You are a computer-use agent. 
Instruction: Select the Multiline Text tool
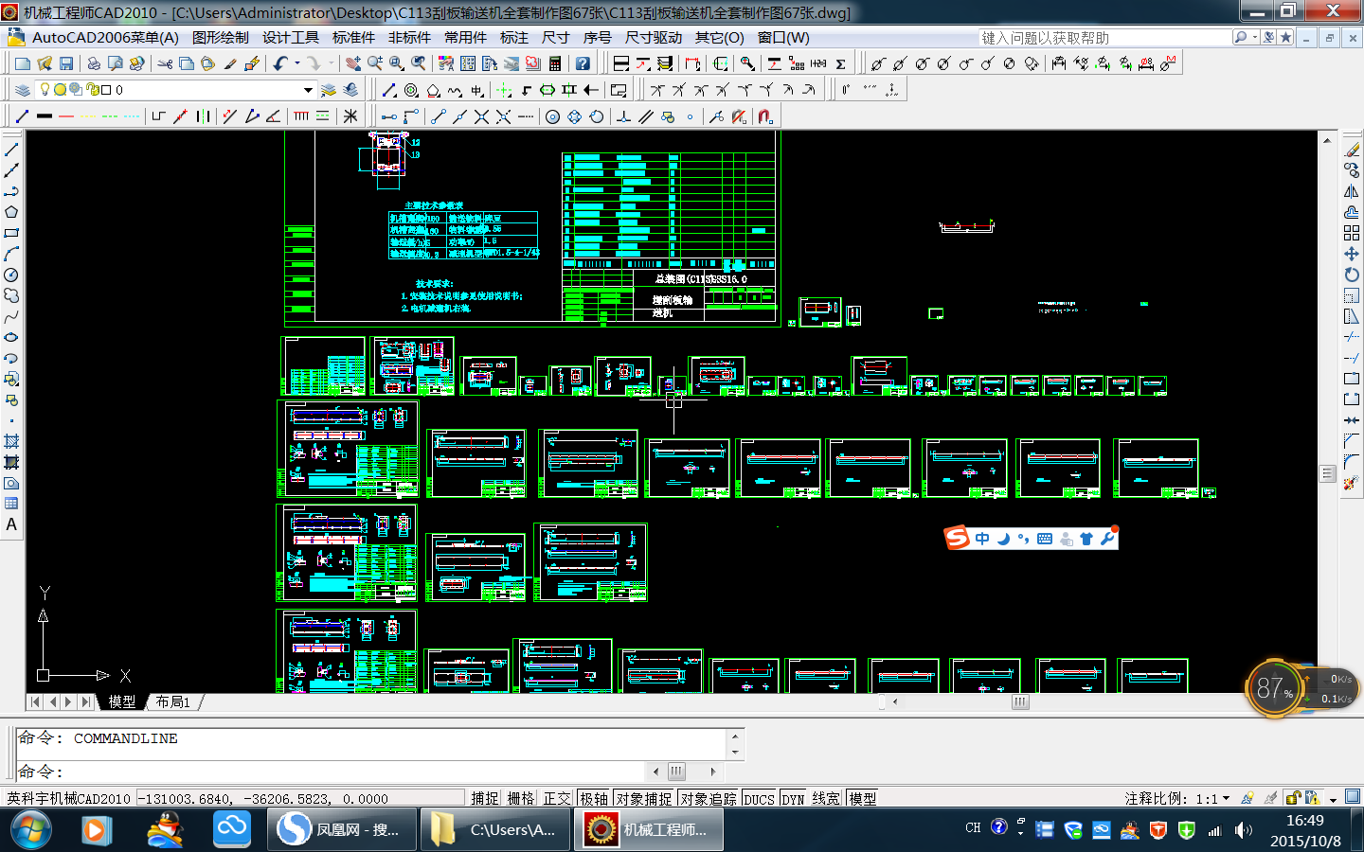(11, 524)
